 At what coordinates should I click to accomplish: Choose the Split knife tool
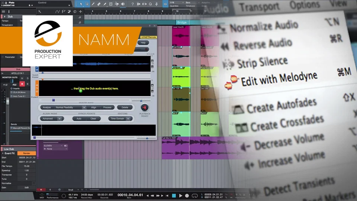pyautogui.click(x=93, y=4)
